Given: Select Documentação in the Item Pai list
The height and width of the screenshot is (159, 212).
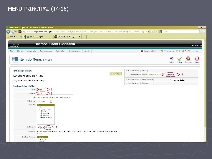Looking at the screenshot, I should [47, 117].
